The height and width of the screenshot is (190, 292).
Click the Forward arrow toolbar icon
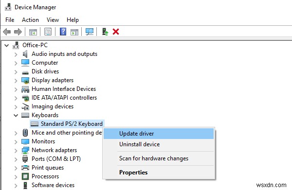coord(18,32)
